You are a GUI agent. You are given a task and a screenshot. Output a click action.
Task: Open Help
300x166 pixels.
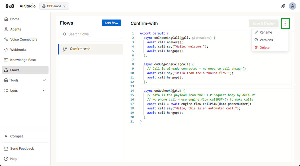click(x=25, y=159)
